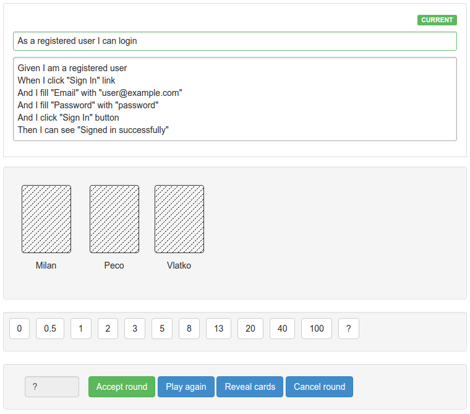This screenshot has width=470, height=414.
Task: Click the Accept round button
Action: tap(122, 387)
